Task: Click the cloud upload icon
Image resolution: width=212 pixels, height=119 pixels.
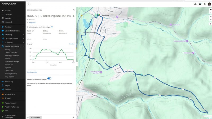Action: pyautogui.click(x=195, y=4)
